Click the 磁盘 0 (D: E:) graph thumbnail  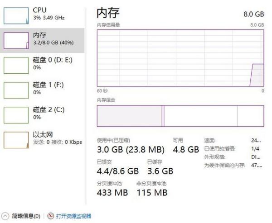pos(16,65)
